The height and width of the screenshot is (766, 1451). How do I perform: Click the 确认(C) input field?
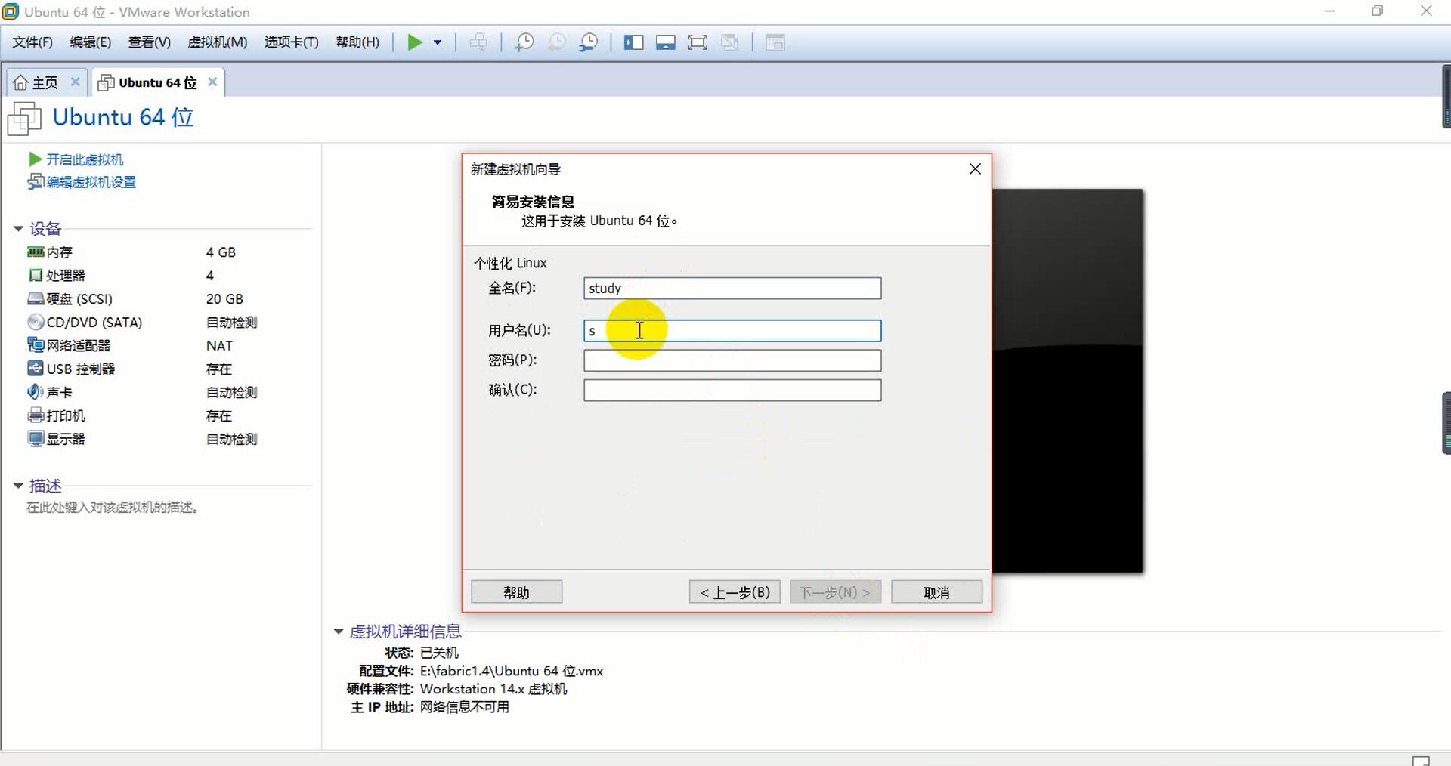coord(732,390)
